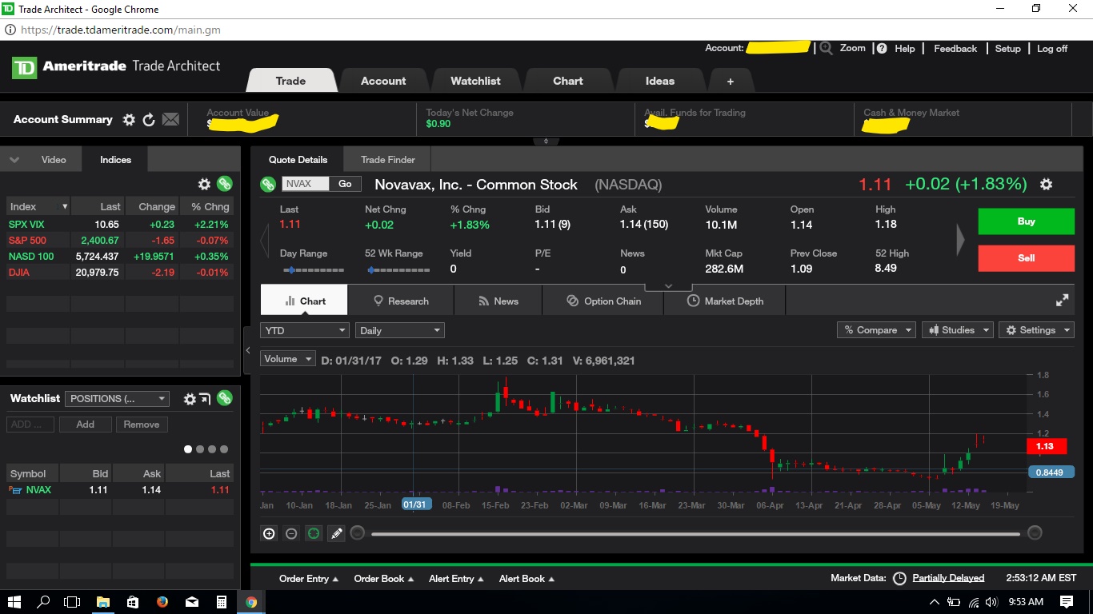Toggle the Indices panel link icon
Screen dimensions: 1093x614
[x=225, y=184]
